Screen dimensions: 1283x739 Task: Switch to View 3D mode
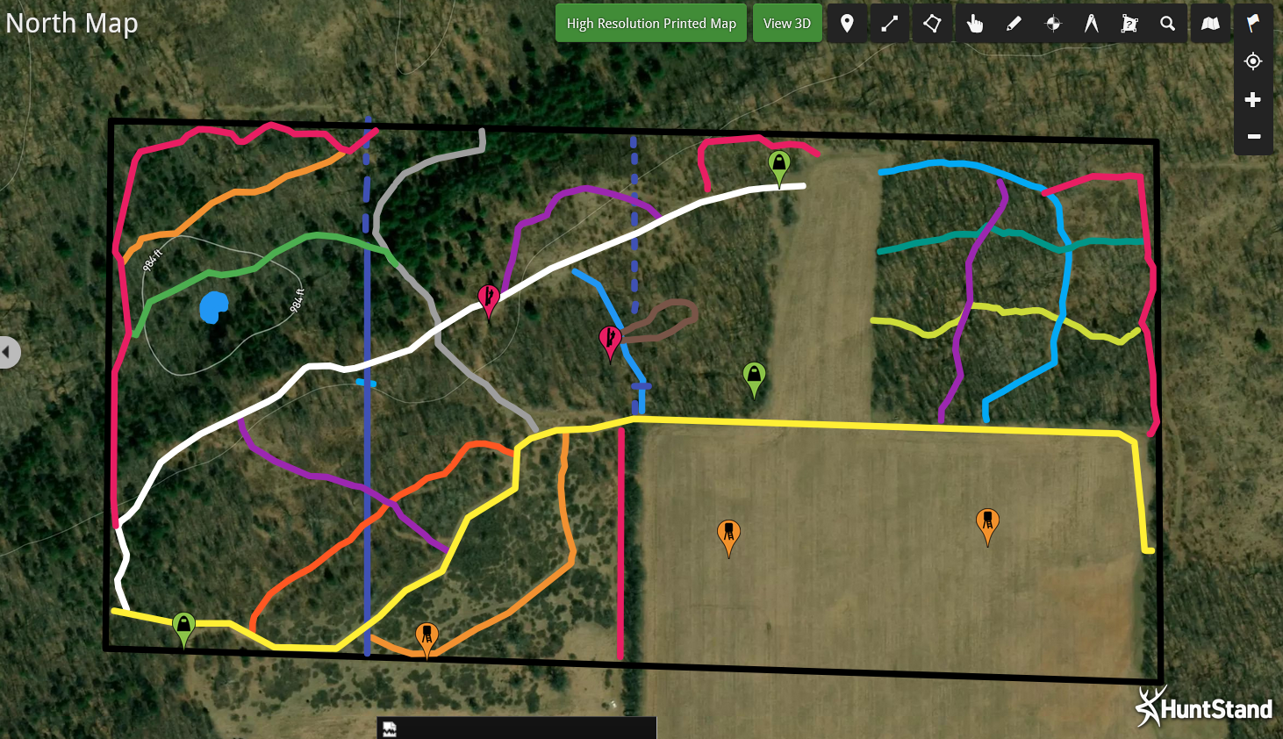(787, 24)
